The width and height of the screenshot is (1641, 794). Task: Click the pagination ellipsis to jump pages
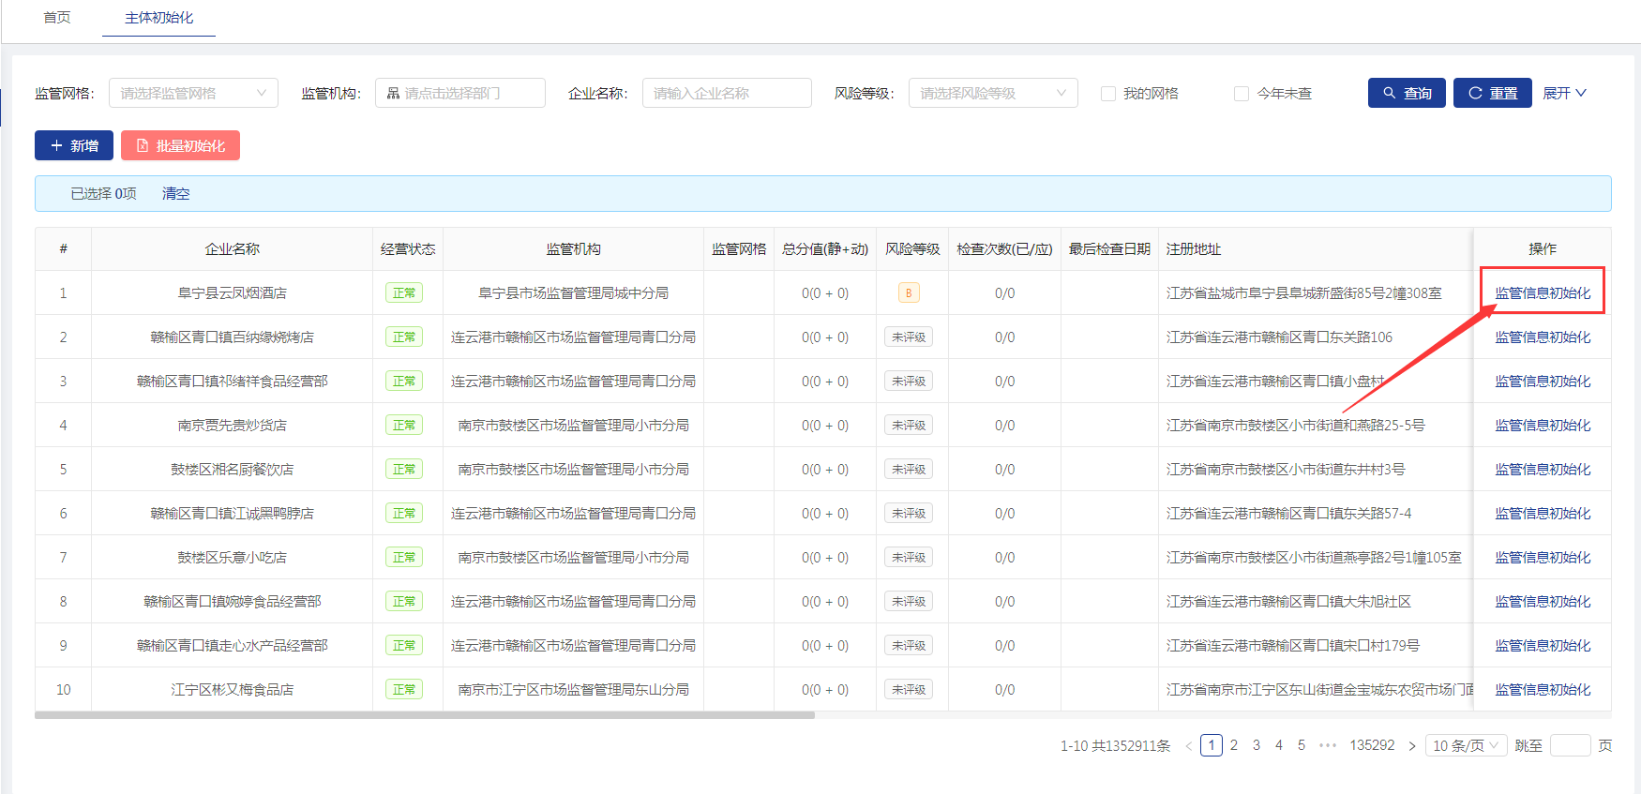click(1327, 745)
